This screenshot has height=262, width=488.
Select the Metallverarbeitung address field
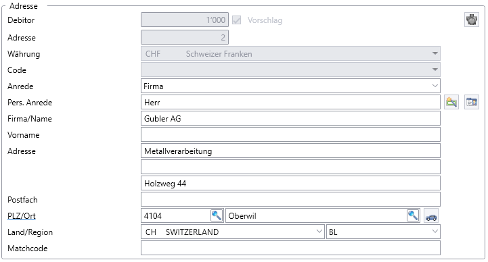tap(290, 151)
